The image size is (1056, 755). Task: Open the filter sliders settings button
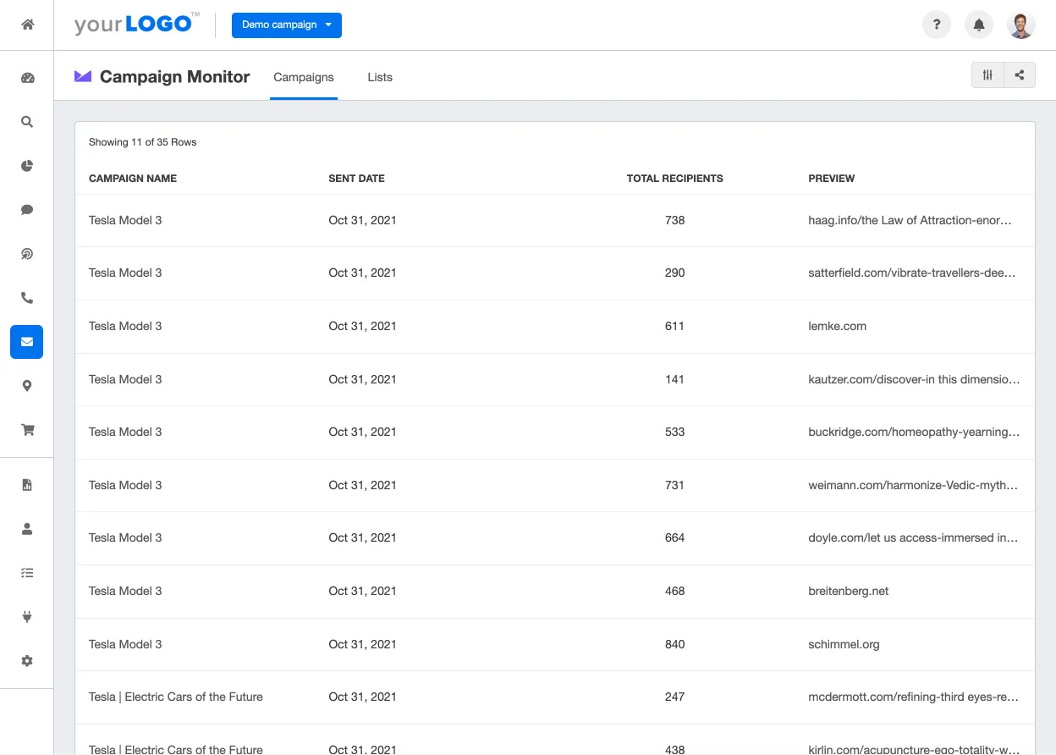(987, 75)
